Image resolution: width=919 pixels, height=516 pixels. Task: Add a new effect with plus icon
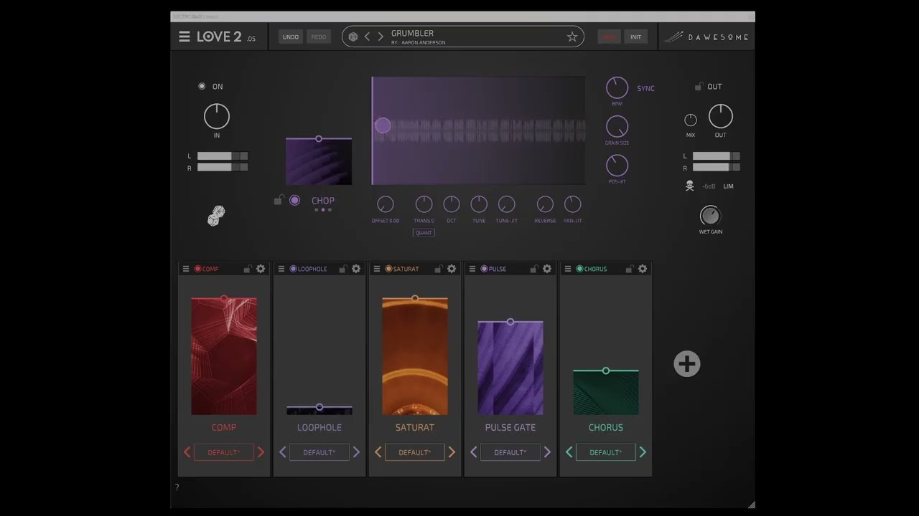tap(687, 364)
